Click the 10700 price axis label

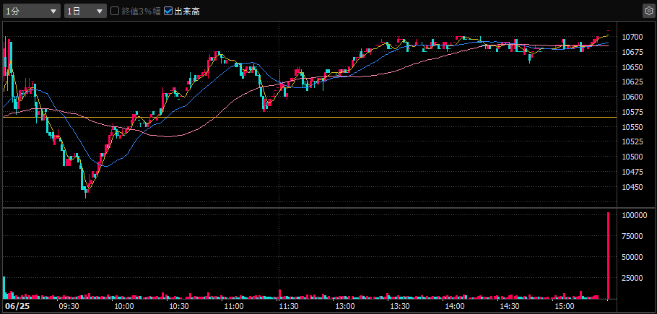632,38
